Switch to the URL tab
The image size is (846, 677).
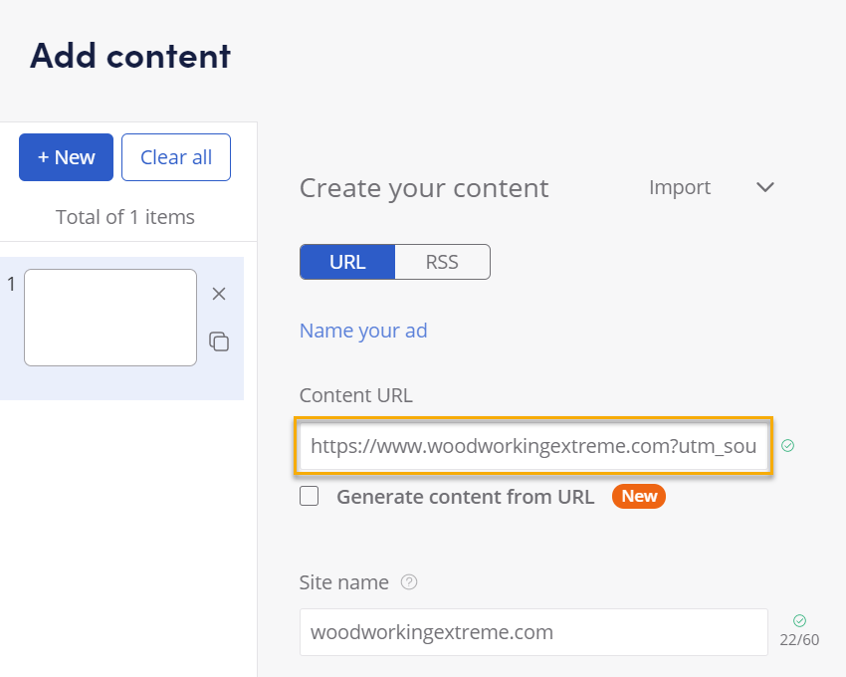(x=347, y=262)
